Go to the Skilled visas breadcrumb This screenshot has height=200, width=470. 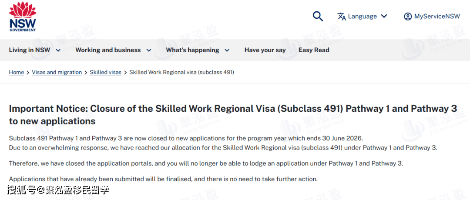pos(106,72)
